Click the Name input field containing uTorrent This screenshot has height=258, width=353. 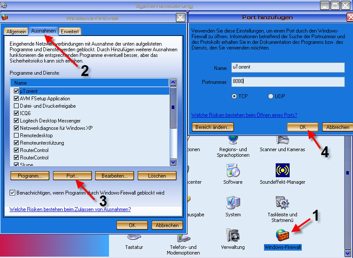(288, 67)
